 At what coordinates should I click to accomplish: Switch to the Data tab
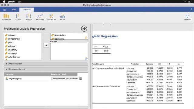point(14,10)
